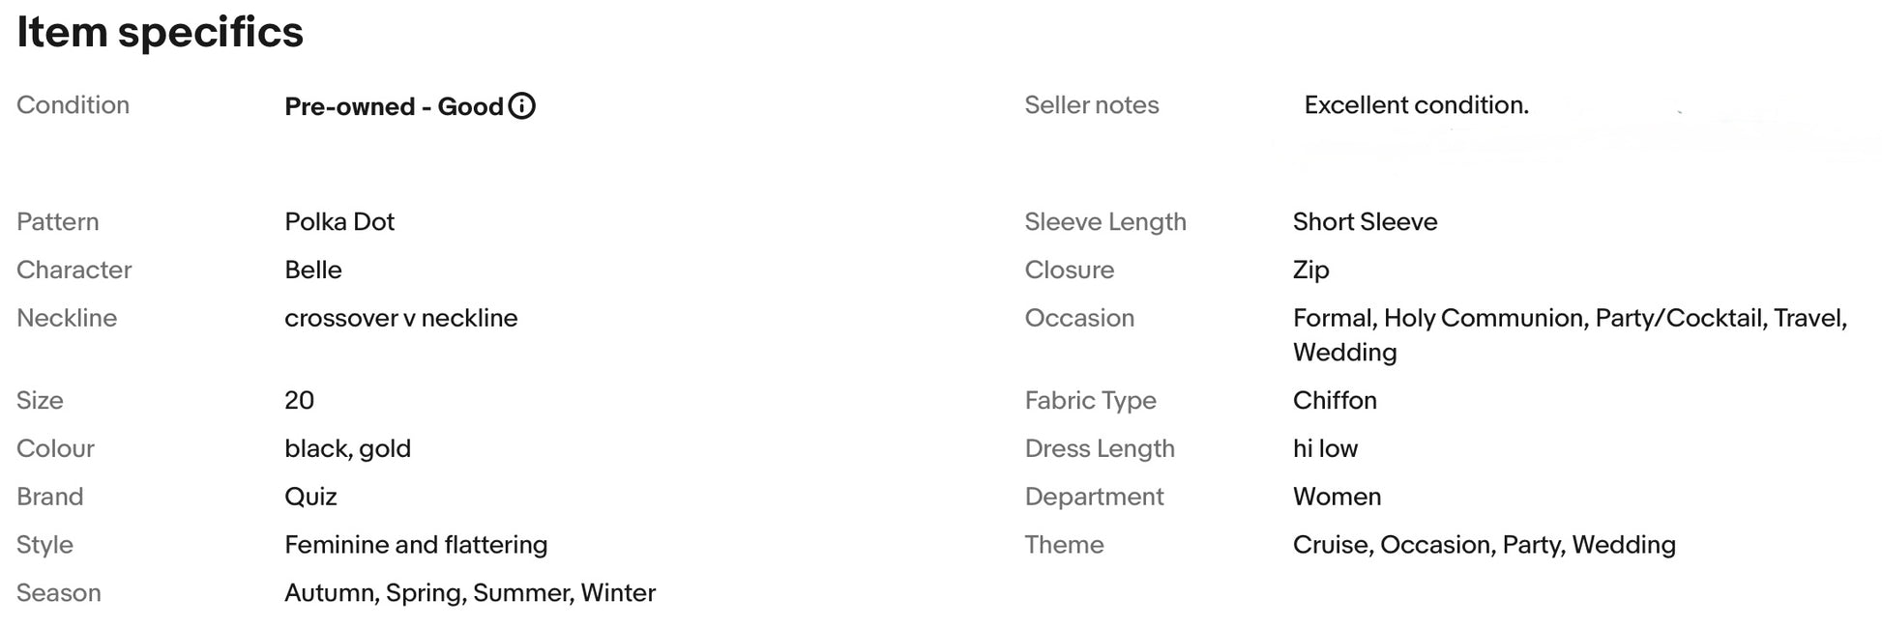The height and width of the screenshot is (627, 1882).
Task: Select the 'crossover v neckline' value
Action: [x=401, y=318]
